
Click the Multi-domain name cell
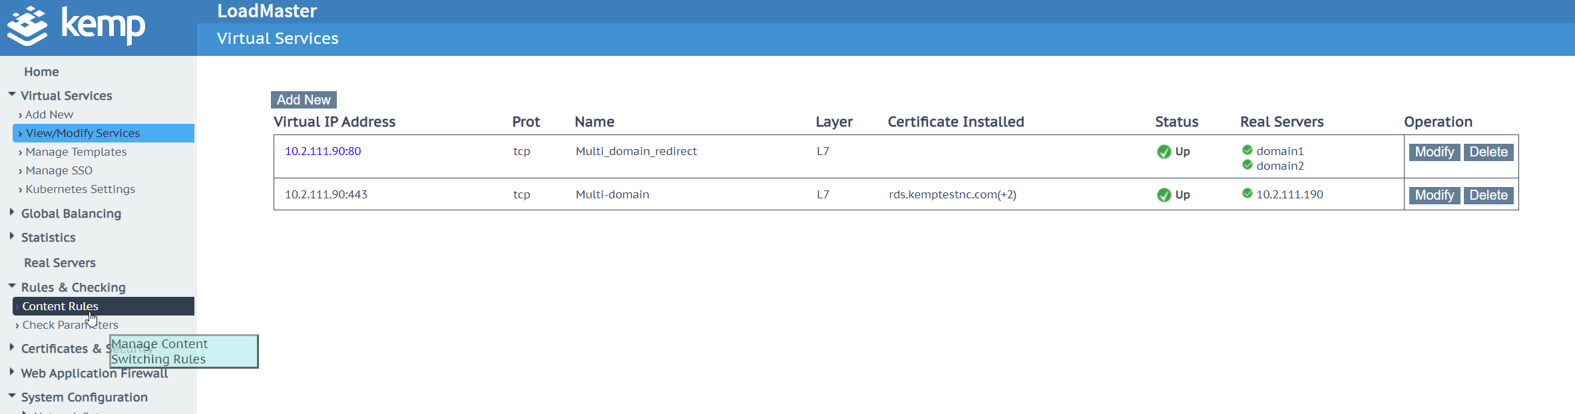click(x=612, y=194)
